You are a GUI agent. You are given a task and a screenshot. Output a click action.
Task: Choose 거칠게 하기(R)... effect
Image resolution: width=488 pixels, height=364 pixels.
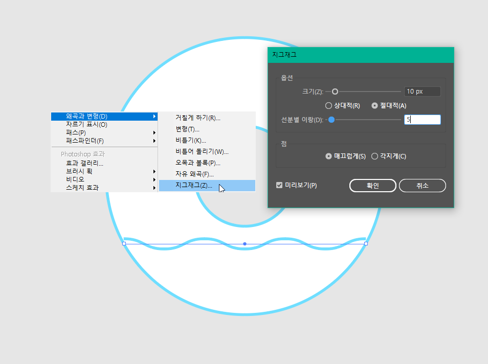pyautogui.click(x=207, y=118)
